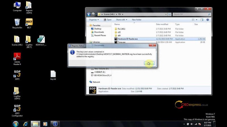The image size is (227, 127).
Task: Select the 4ED472C7 registry file icon
Action: (41, 41)
